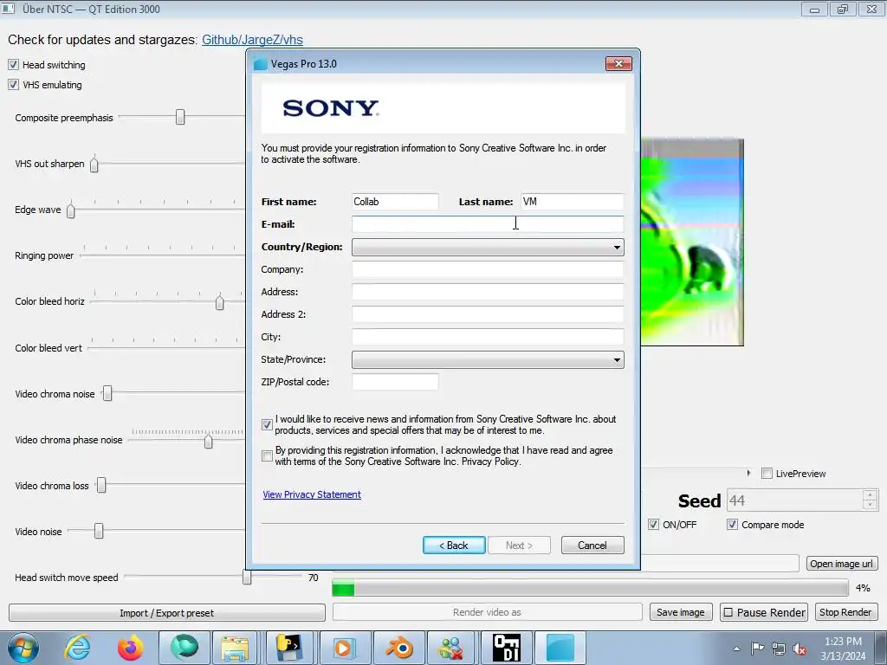Open Action Center flag tray icon
This screenshot has width=887, height=665.
pyautogui.click(x=757, y=648)
